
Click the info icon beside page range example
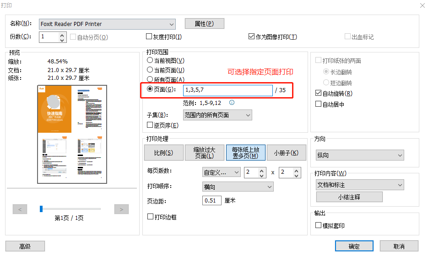(232, 103)
